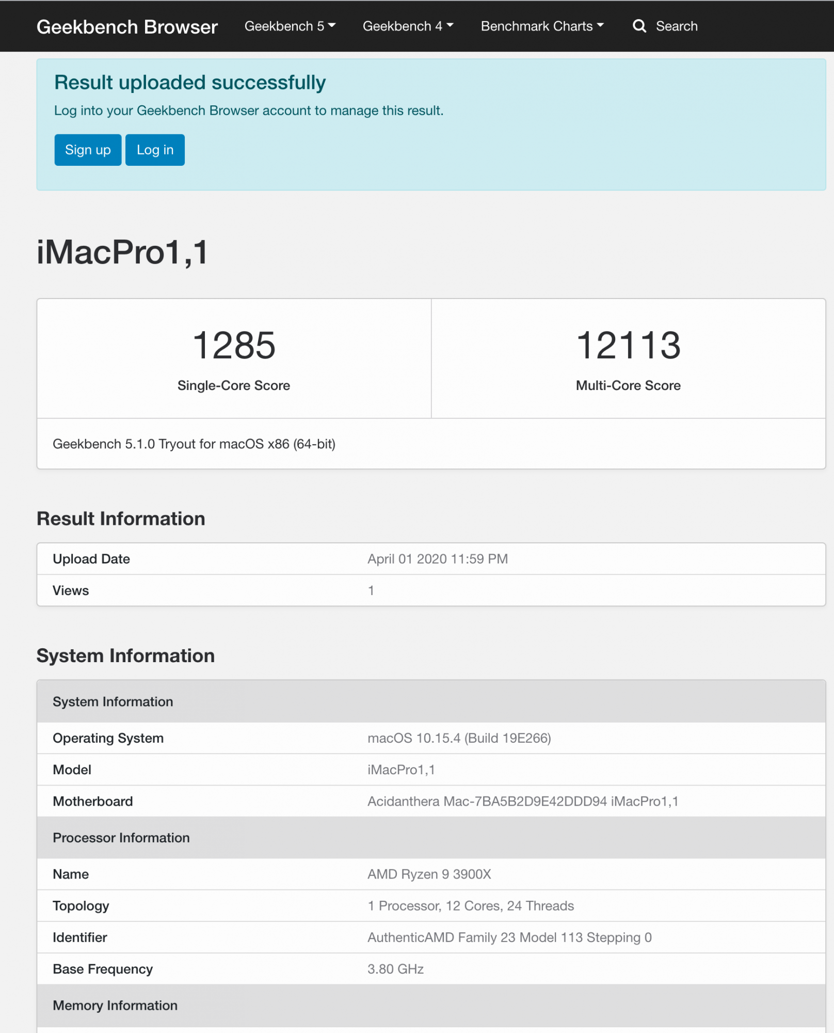The image size is (834, 1033).
Task: Click the Model value iMacPro1,1
Action: pyautogui.click(x=401, y=770)
